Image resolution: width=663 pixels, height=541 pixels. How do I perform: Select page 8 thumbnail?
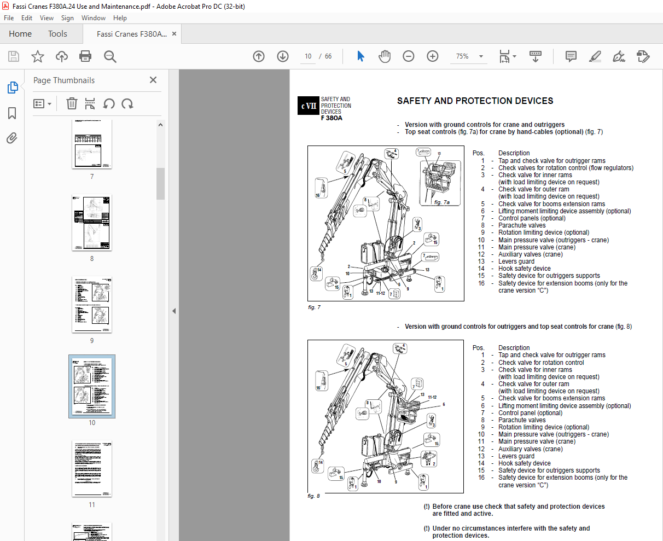click(x=92, y=223)
